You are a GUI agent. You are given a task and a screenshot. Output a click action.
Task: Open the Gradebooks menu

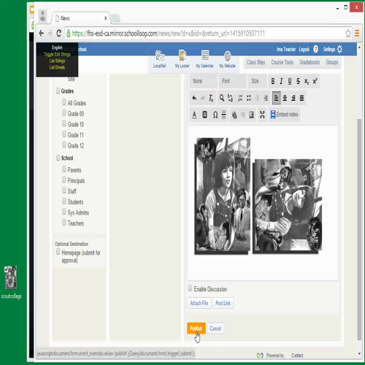pos(310,63)
